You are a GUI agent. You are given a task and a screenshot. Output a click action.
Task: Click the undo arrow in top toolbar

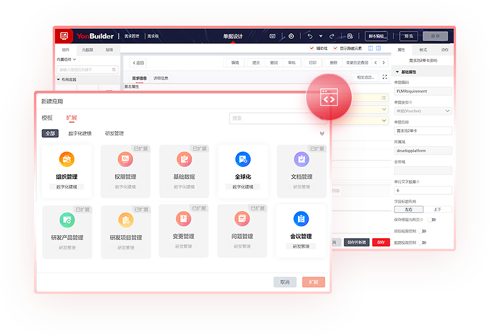tap(310, 36)
